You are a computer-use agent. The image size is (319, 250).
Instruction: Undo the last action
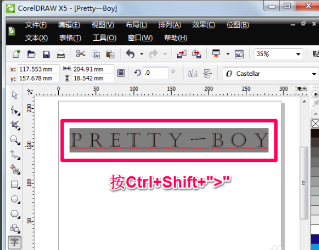[130, 54]
